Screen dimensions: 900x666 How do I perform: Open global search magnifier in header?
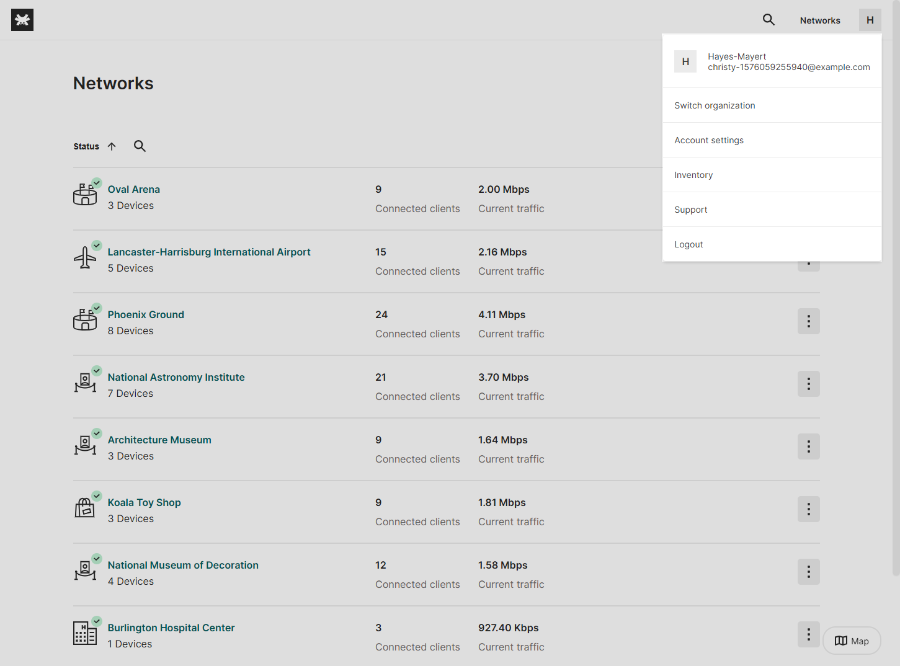[769, 20]
